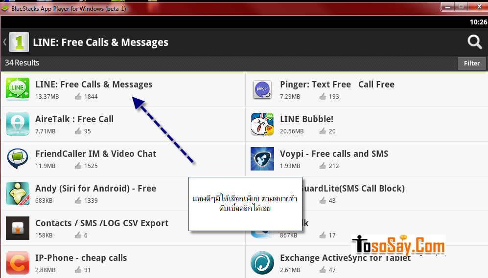Click the LINE Bubble rabbit icon
Image resolution: width=488 pixels, height=278 pixels.
[262, 124]
